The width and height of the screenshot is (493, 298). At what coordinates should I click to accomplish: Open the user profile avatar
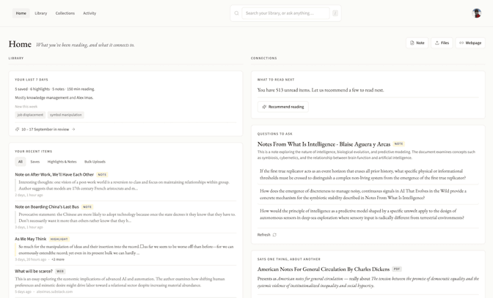click(477, 13)
